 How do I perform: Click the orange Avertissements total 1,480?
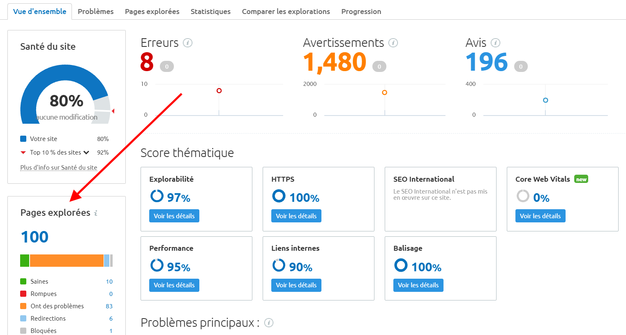click(335, 62)
